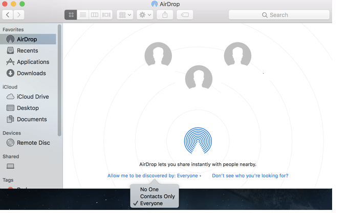Click the Devices section header
This screenshot has height=213, width=349.
tap(12, 133)
